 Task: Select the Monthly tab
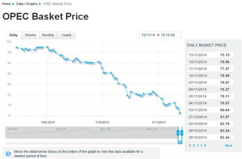(48, 35)
